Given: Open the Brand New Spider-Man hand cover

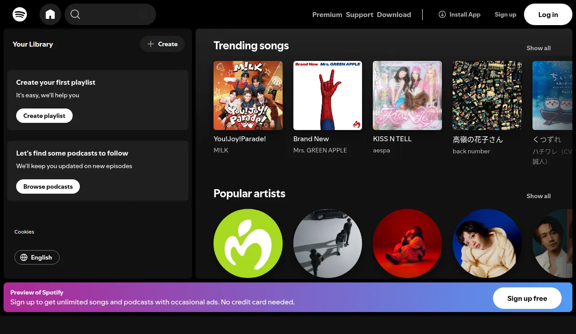Looking at the screenshot, I should [327, 95].
